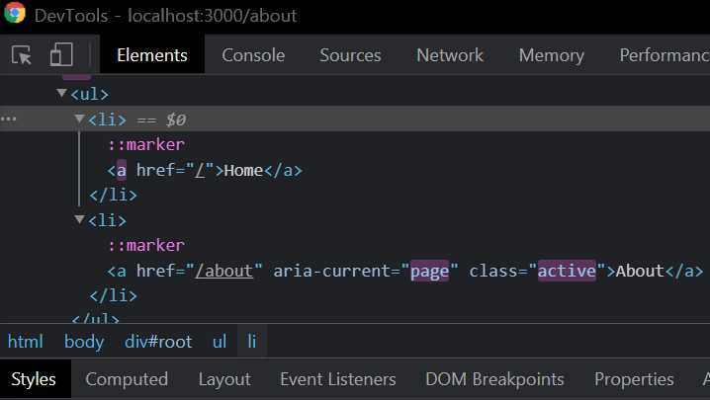Select the first closing </li> tag

pyautogui.click(x=113, y=195)
